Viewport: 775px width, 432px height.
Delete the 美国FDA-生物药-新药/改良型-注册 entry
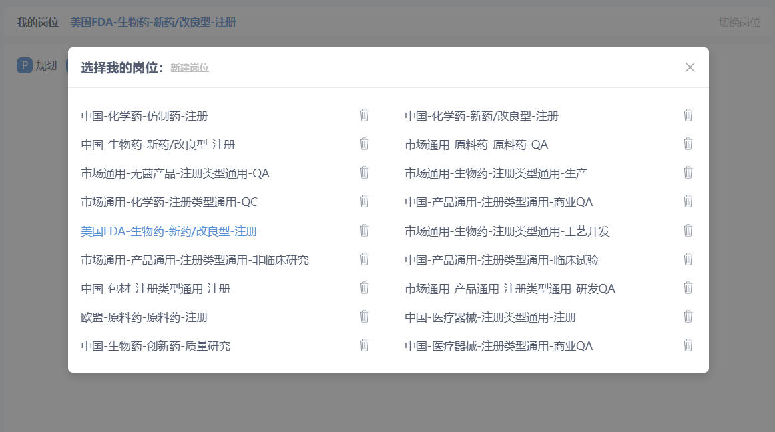[x=364, y=231]
